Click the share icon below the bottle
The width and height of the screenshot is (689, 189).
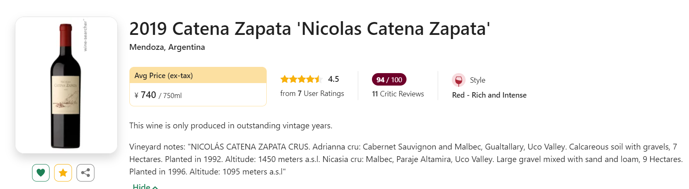pos(85,173)
